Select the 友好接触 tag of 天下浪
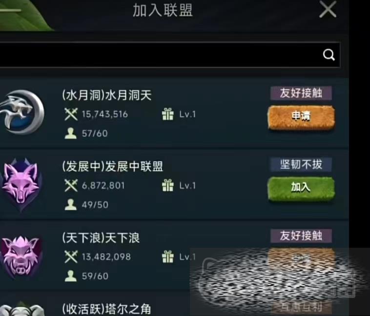Viewport: 370px width, 316px height. click(x=301, y=236)
